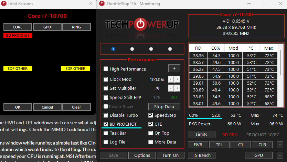Open ThrottleStop Options
This screenshot has height=162, width=287.
point(142,155)
